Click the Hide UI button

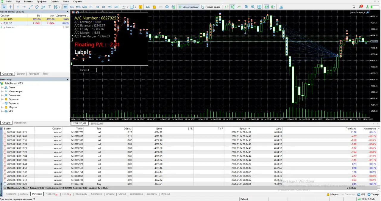(x=85, y=70)
